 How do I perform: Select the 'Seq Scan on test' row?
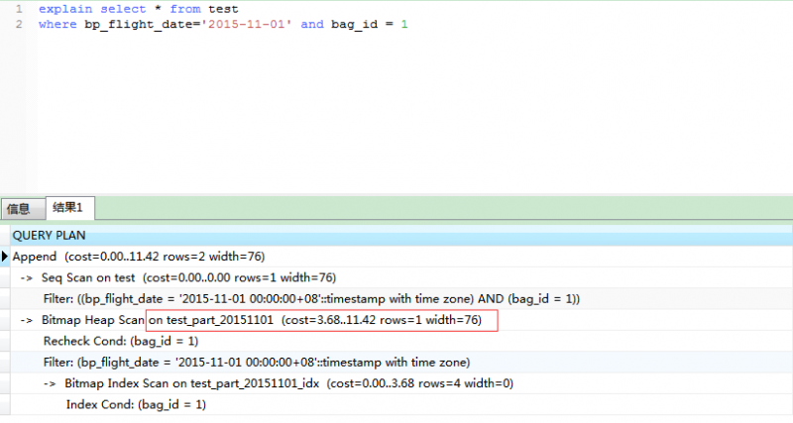tap(401, 277)
